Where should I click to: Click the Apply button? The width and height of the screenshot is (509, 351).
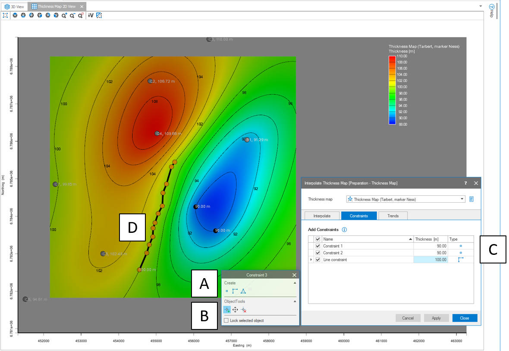tap(436, 318)
